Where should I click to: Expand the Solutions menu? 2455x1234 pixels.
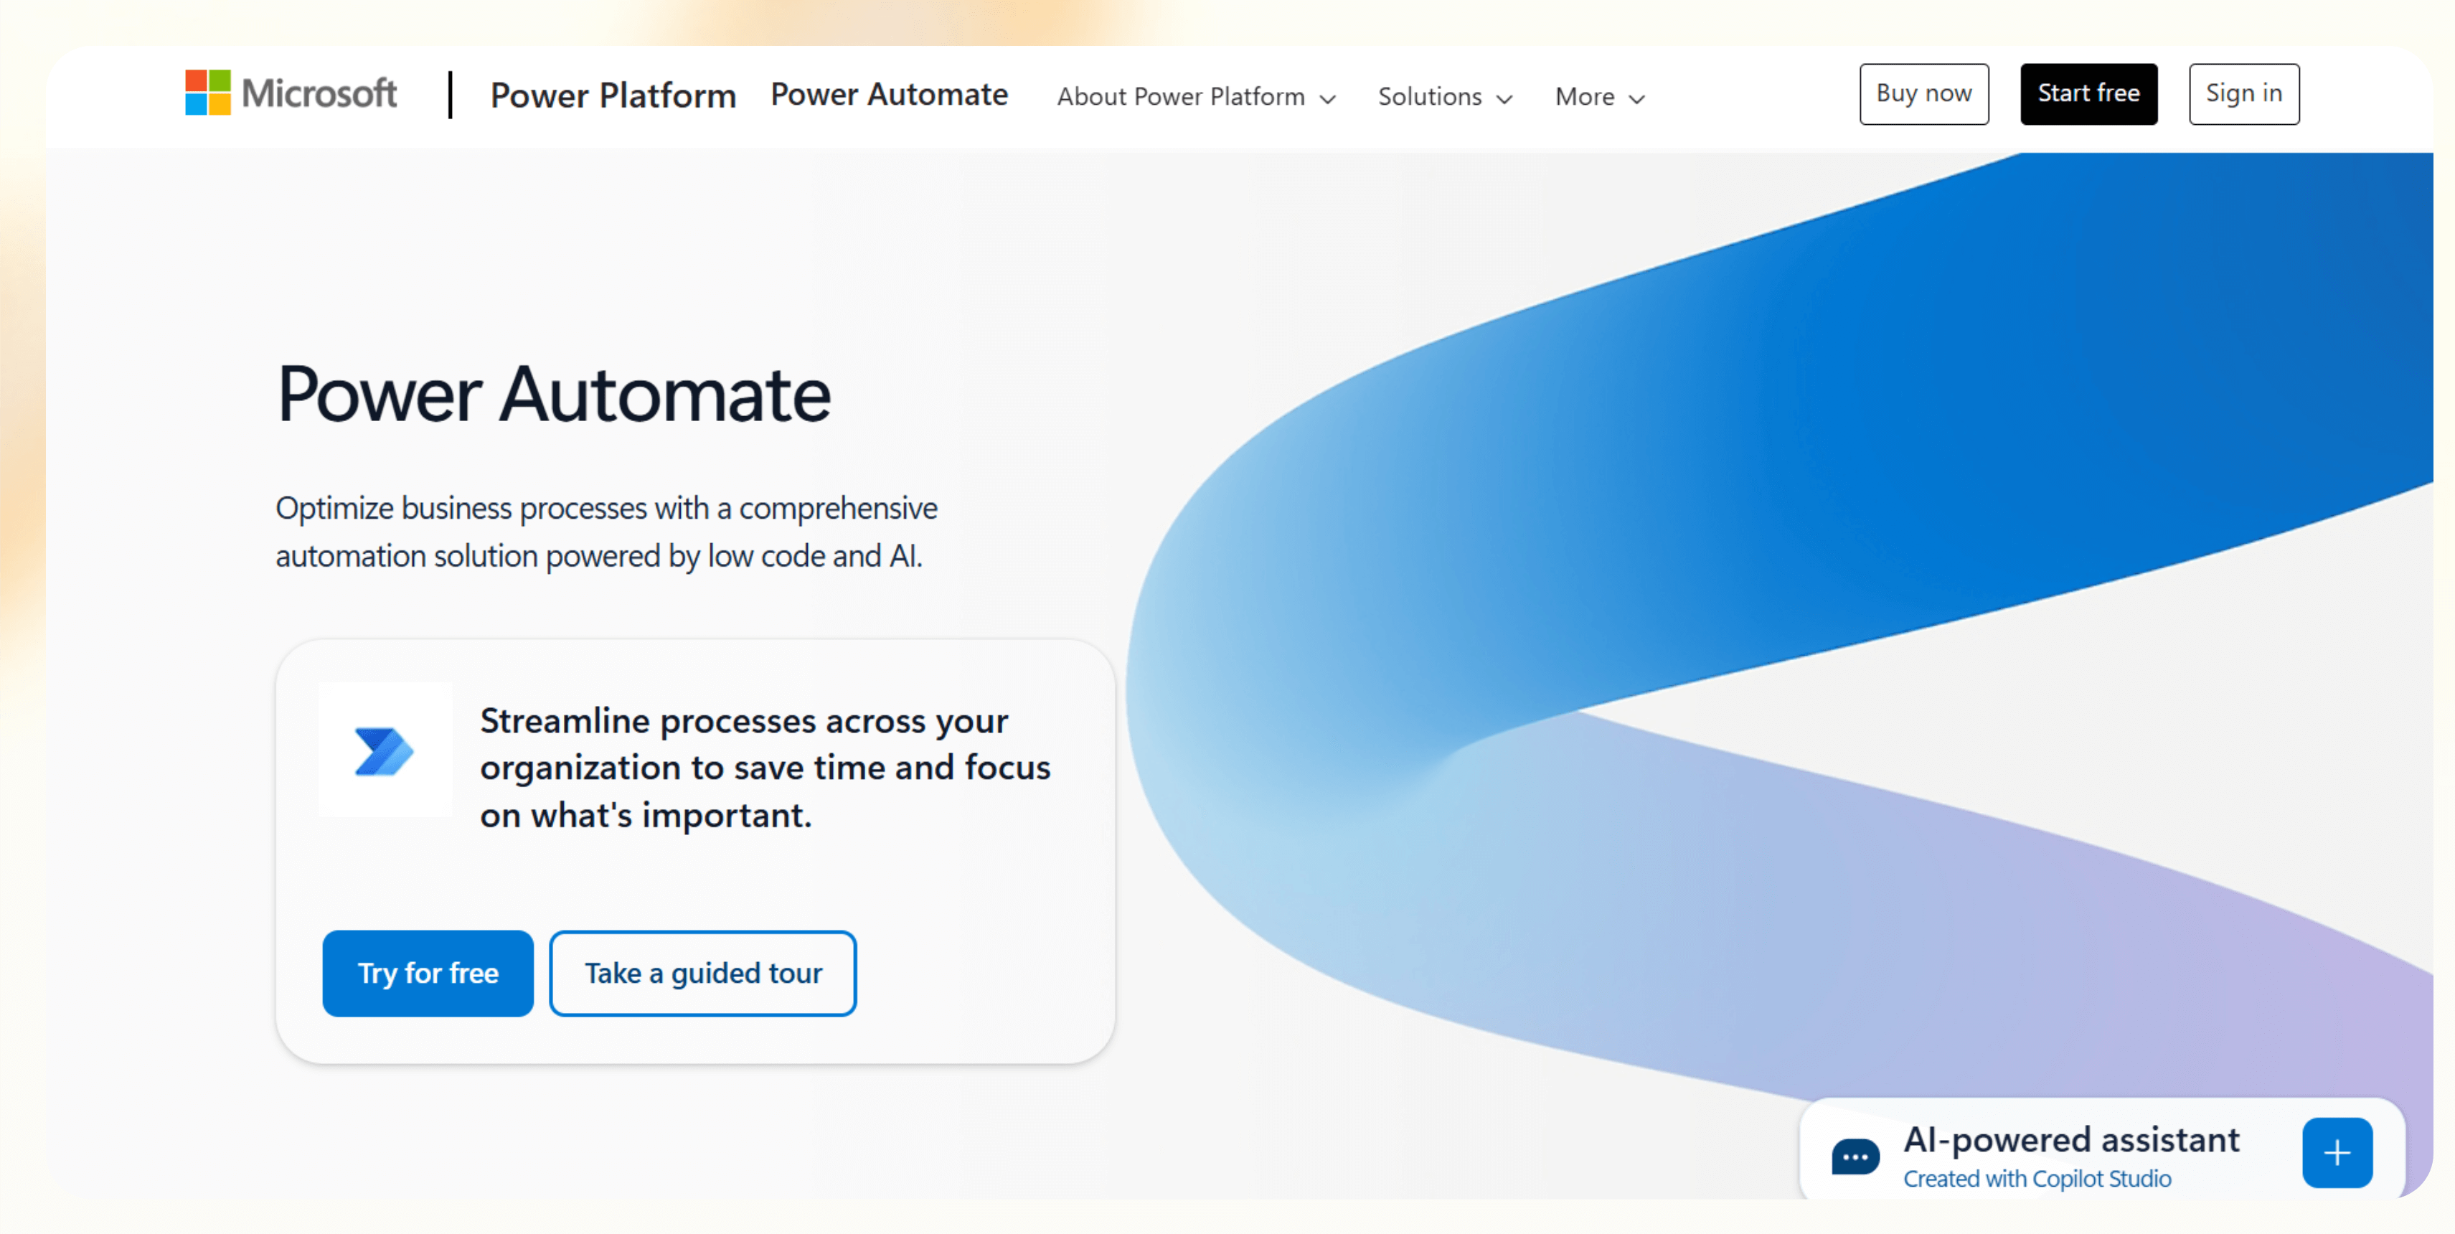1430,97
